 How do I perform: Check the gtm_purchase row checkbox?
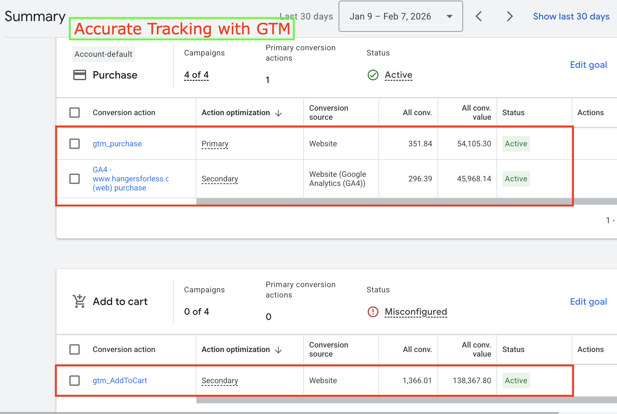point(75,144)
